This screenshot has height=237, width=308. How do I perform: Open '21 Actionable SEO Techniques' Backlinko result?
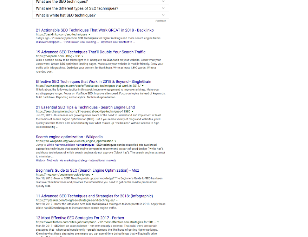tap(95, 30)
